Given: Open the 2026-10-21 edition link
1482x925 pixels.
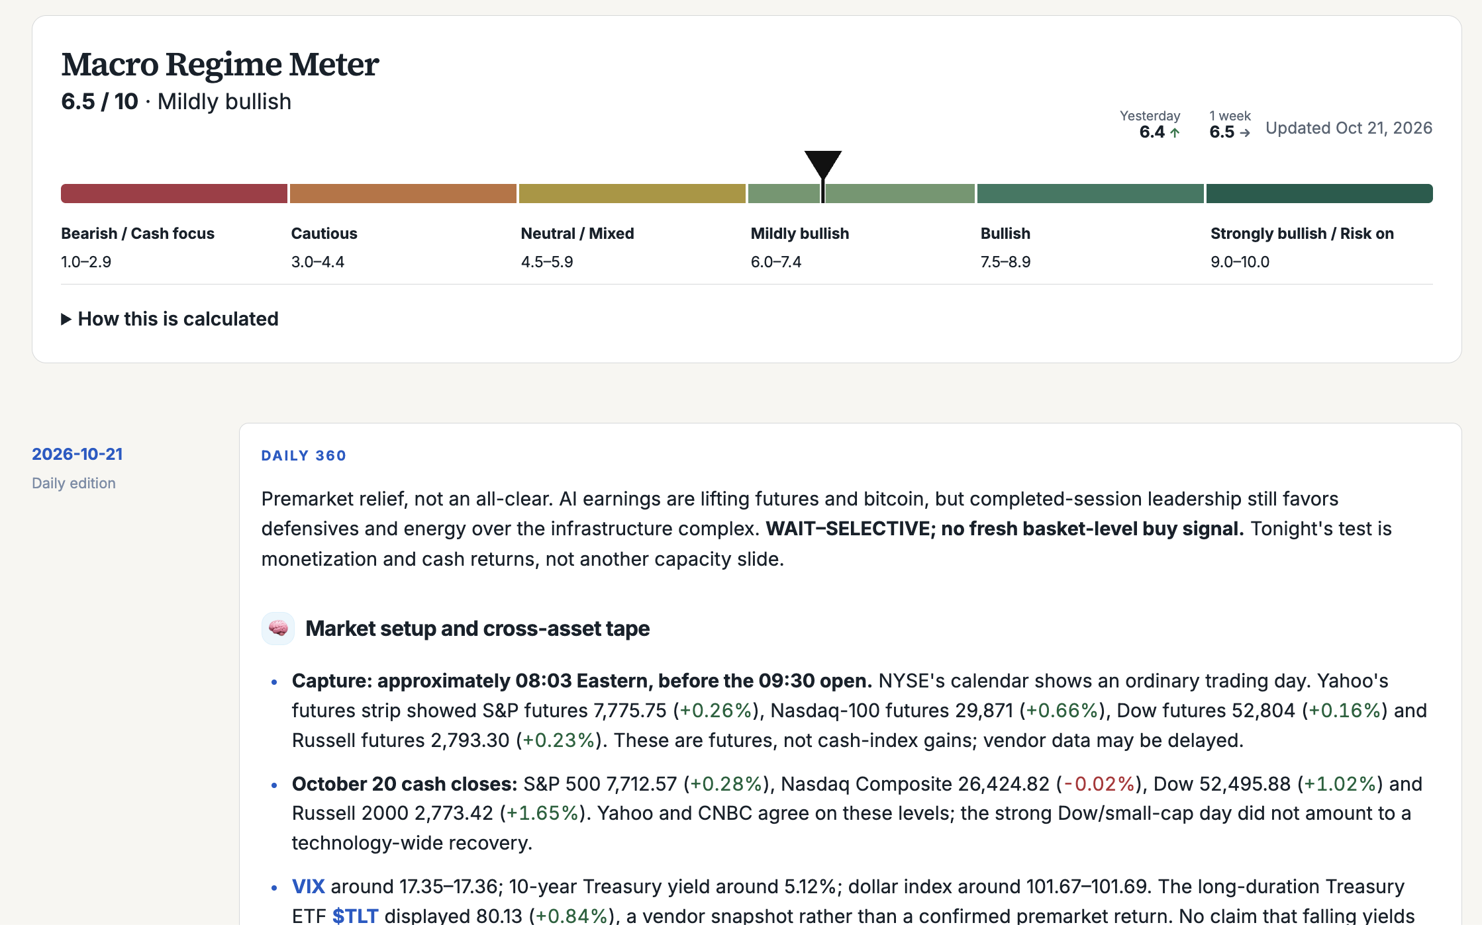Looking at the screenshot, I should (x=77, y=454).
